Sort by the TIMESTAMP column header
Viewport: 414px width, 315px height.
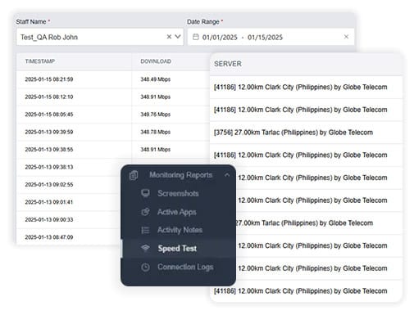point(40,61)
